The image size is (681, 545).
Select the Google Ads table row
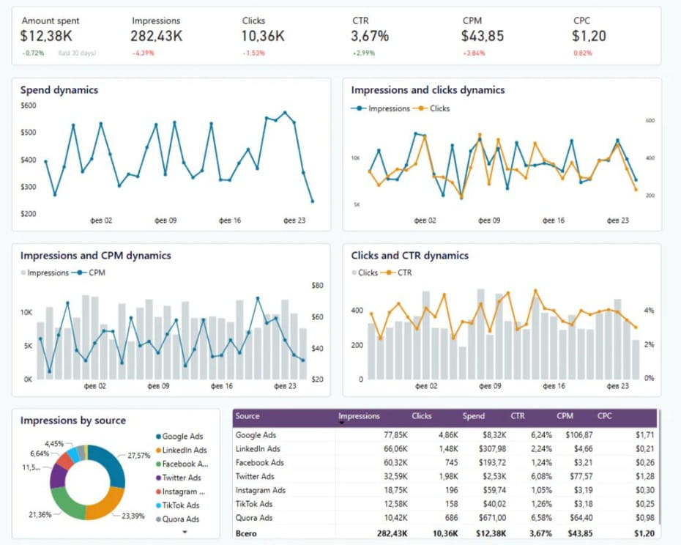(x=445, y=435)
